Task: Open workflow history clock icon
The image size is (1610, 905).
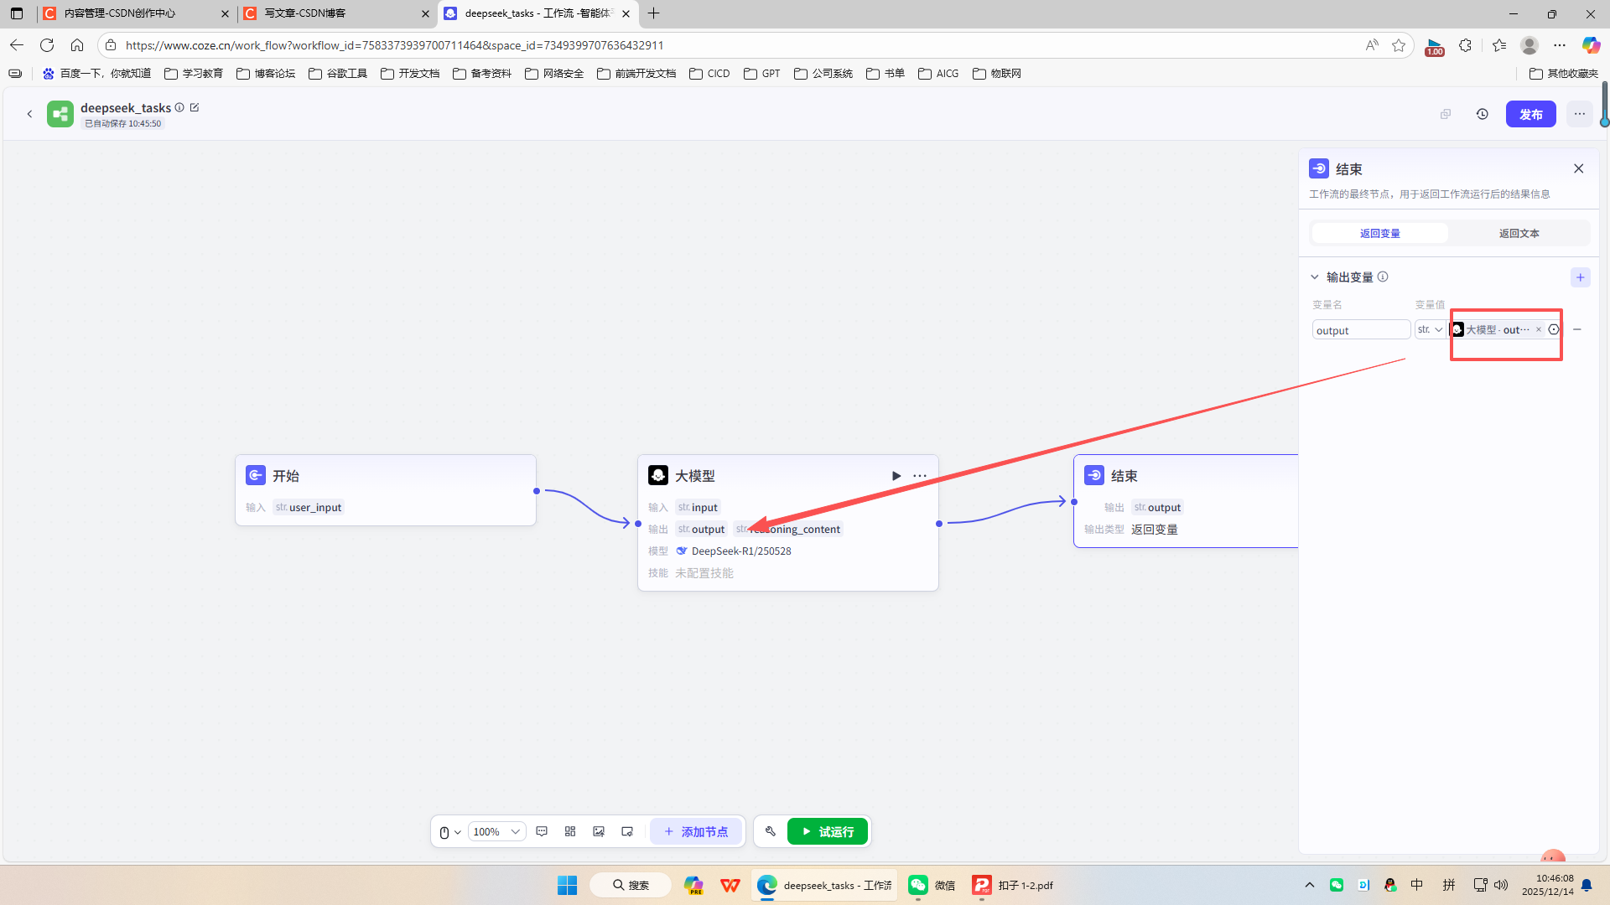Action: (x=1483, y=114)
